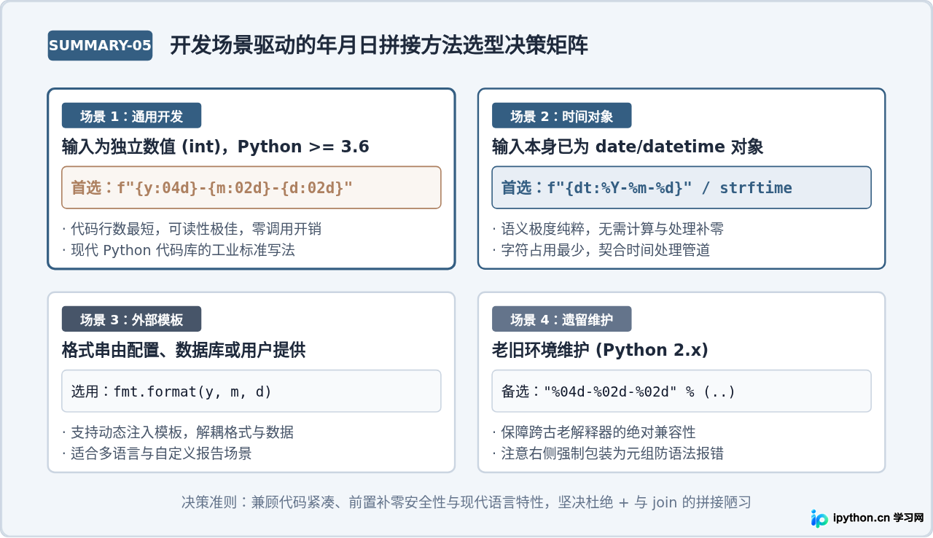Click heading 输入本身已为 date/datetime 对象

tap(628, 147)
